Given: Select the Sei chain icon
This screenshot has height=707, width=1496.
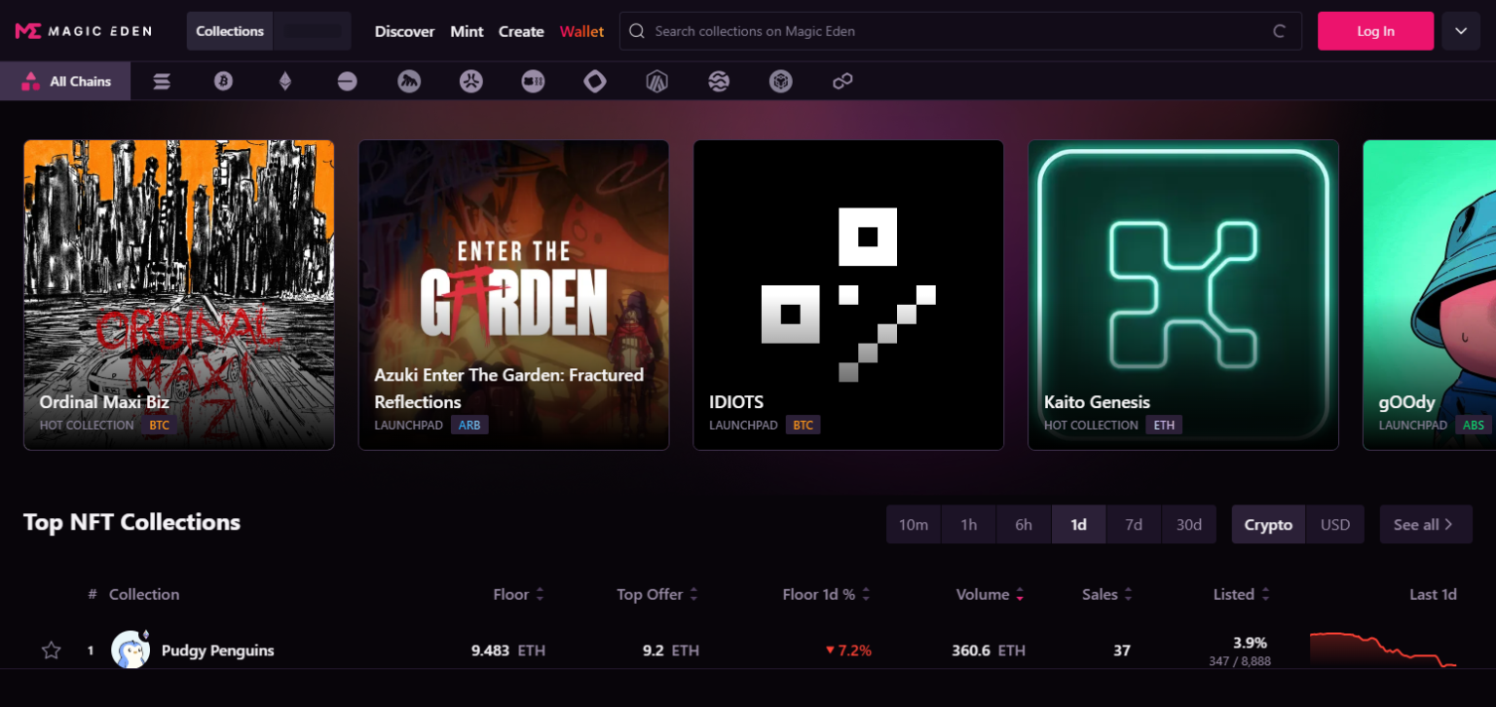Looking at the screenshot, I should click(x=719, y=82).
